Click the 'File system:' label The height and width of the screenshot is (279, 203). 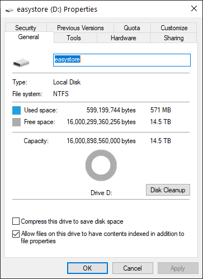tap(27, 94)
